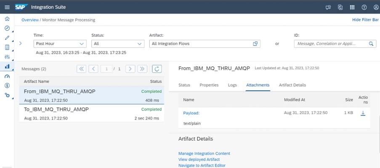Go to Home in the sidebar
This screenshot has width=380, height=168.
click(7, 18)
